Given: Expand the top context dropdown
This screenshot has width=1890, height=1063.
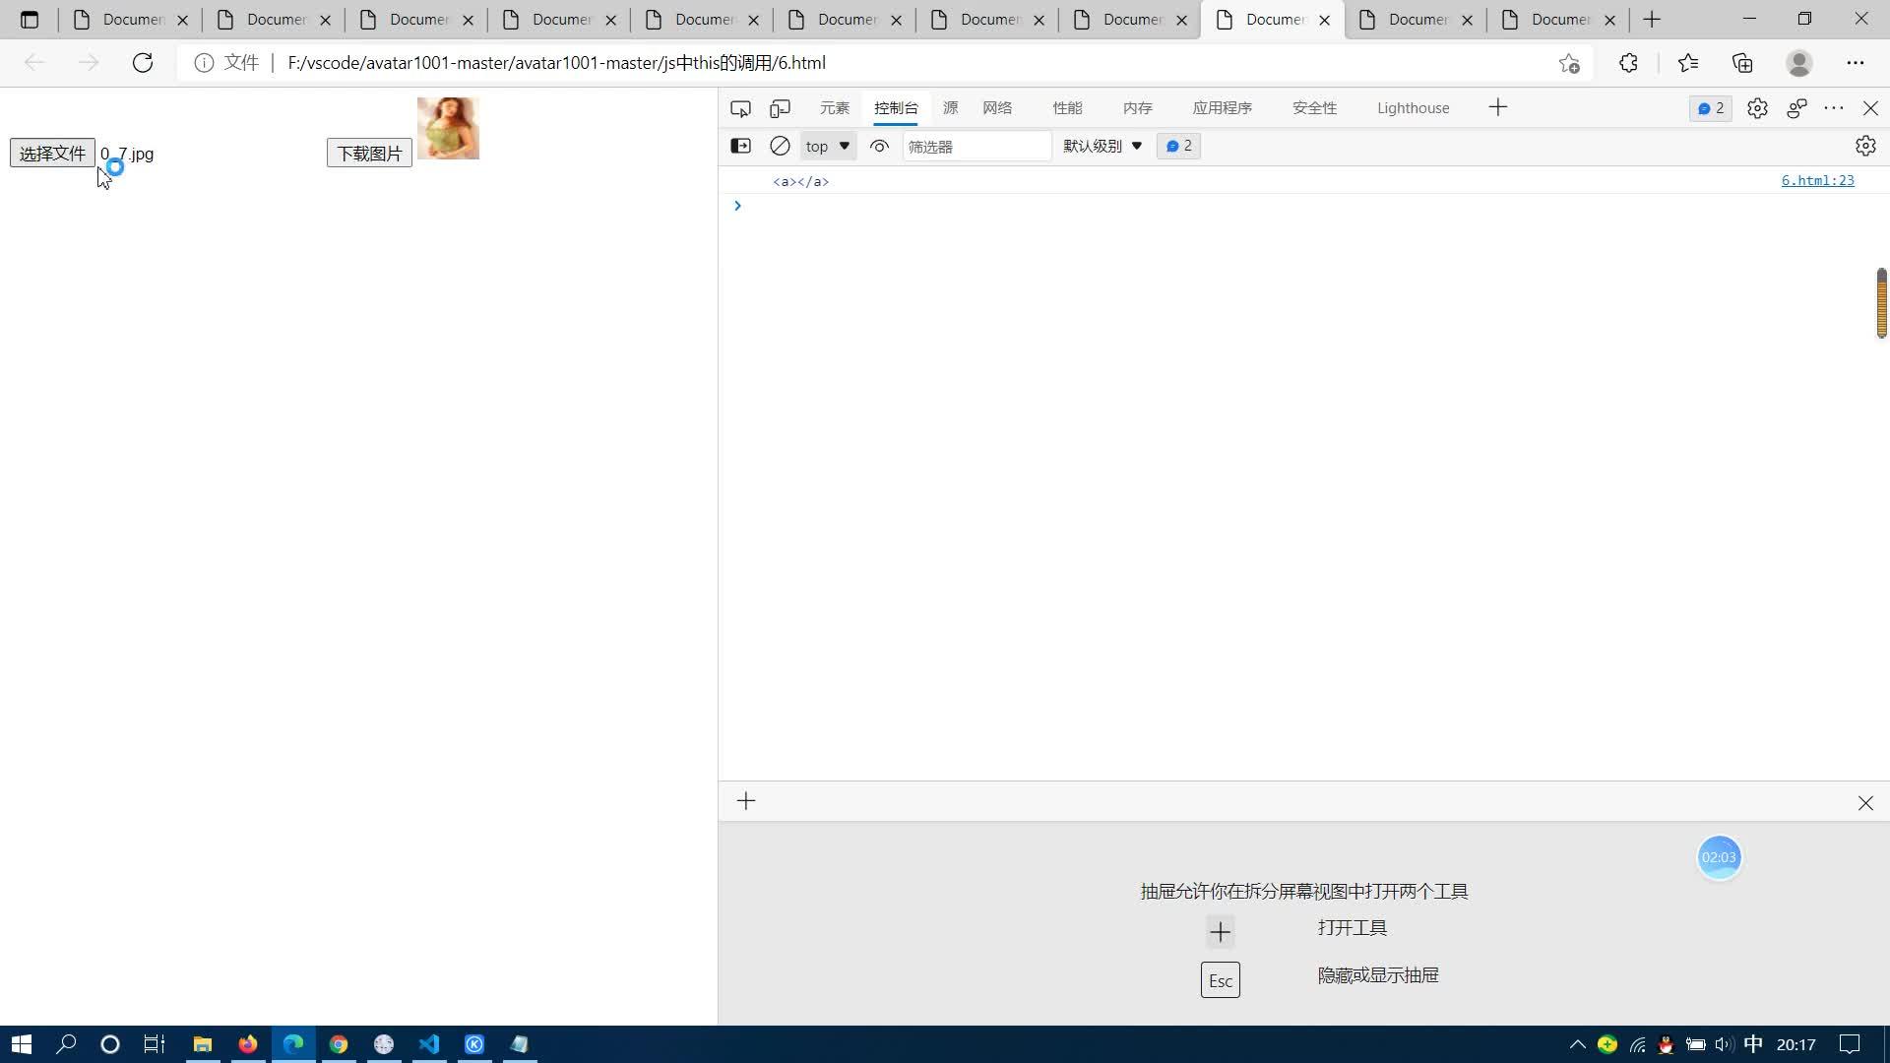Looking at the screenshot, I should click(x=828, y=146).
